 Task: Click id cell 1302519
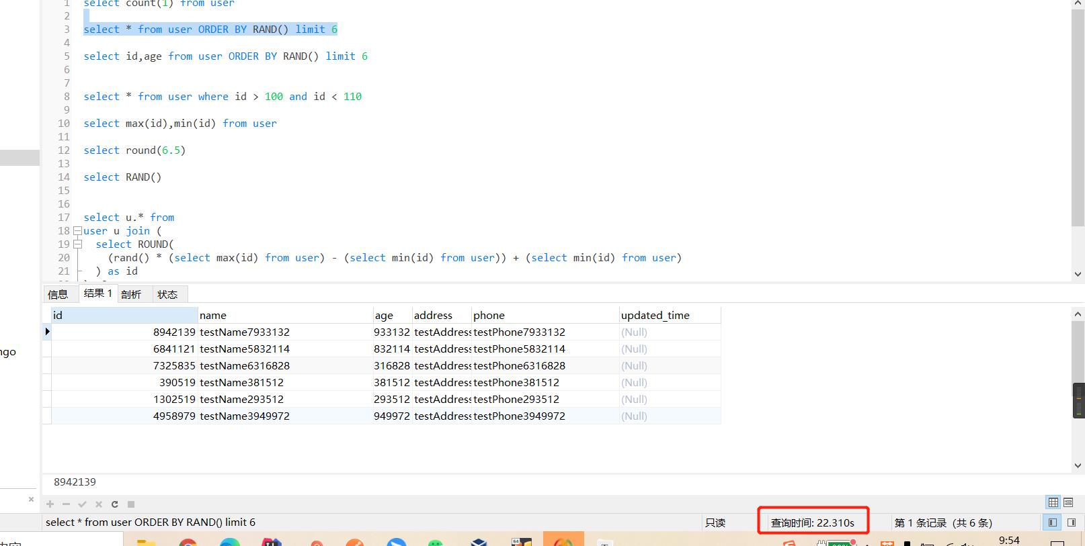pos(124,399)
